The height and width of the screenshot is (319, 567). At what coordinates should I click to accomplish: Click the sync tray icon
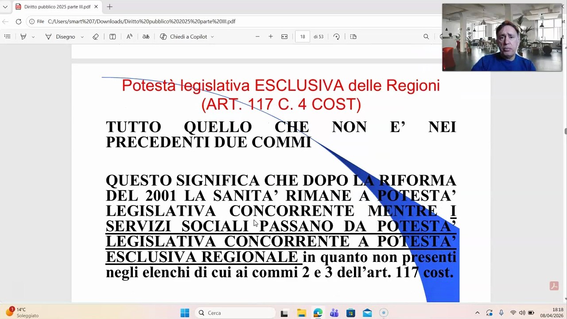tap(489, 313)
